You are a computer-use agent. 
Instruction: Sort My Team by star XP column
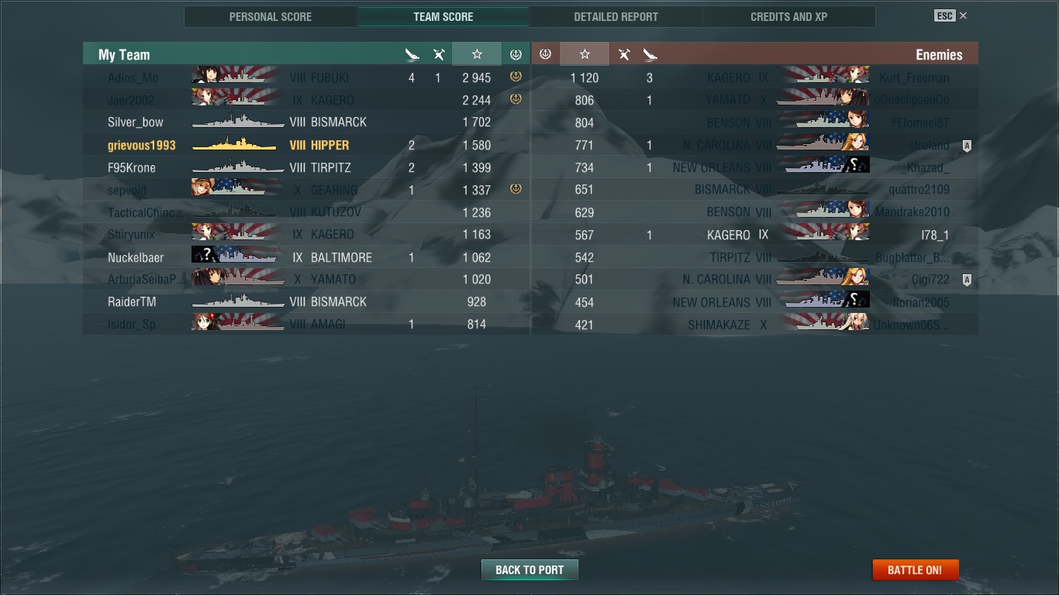pos(477,54)
